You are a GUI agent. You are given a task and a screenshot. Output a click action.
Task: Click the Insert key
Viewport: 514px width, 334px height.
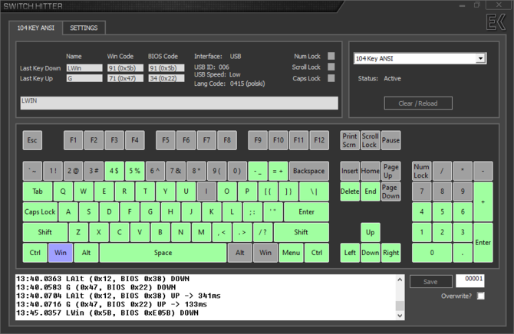pyautogui.click(x=350, y=171)
